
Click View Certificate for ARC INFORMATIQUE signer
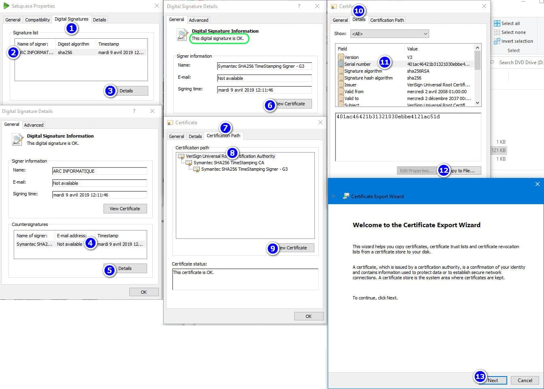coord(125,209)
